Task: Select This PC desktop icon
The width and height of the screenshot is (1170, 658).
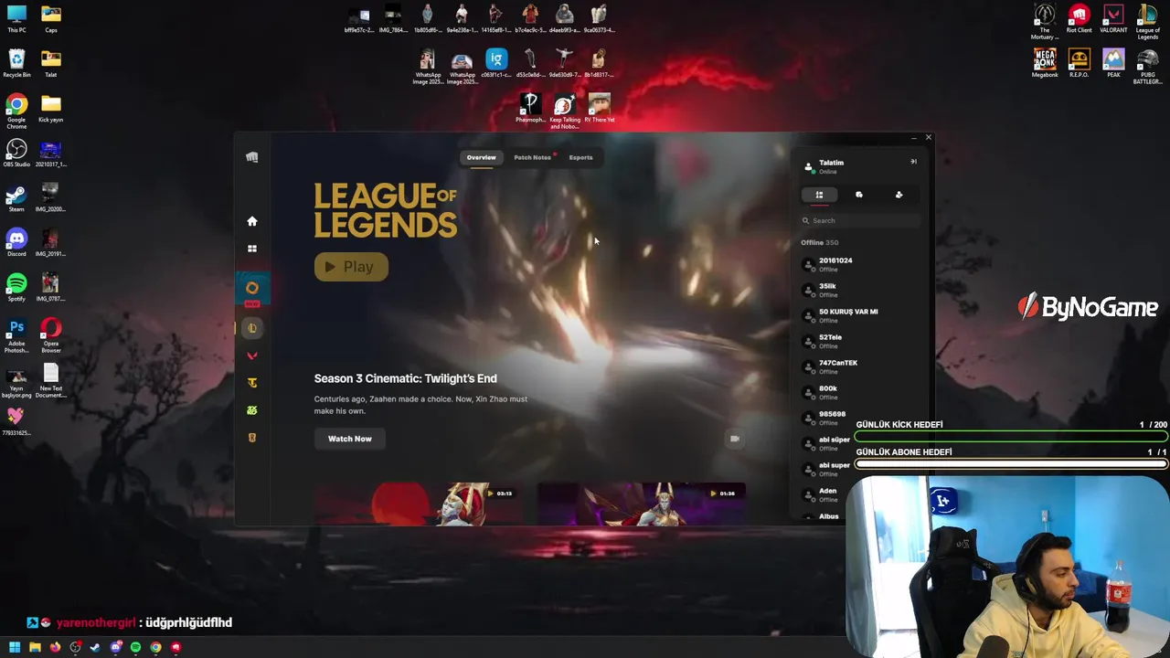Action: click(16, 19)
